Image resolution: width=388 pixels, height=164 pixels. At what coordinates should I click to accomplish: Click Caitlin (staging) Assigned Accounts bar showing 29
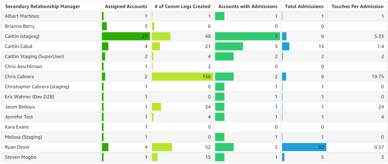(x=126, y=36)
